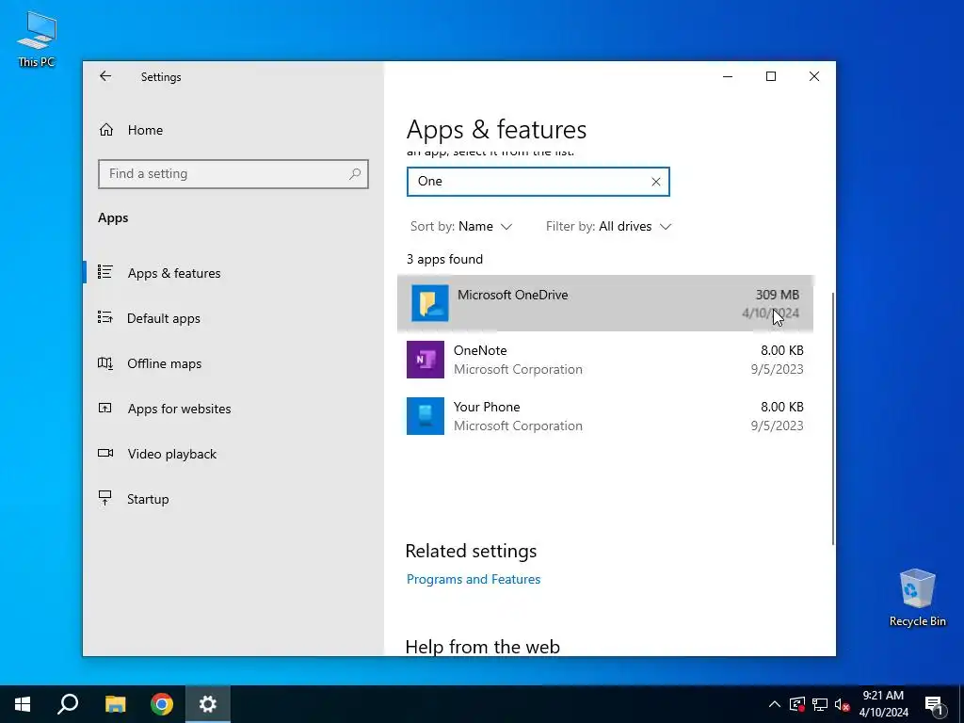The width and height of the screenshot is (964, 723).
Task: Click the Related settings heading
Action: (471, 551)
